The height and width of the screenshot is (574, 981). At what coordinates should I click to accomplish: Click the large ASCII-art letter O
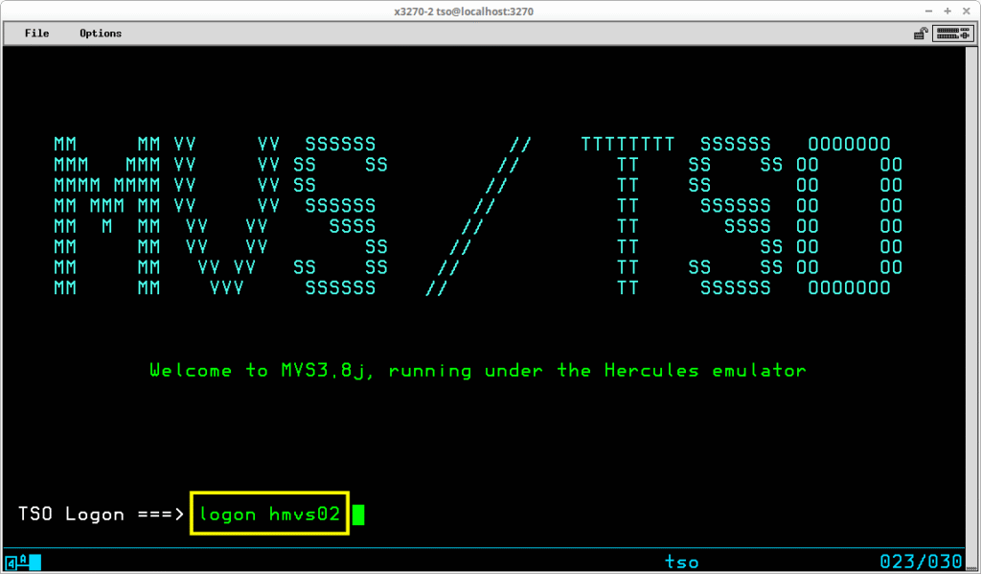coord(849,216)
